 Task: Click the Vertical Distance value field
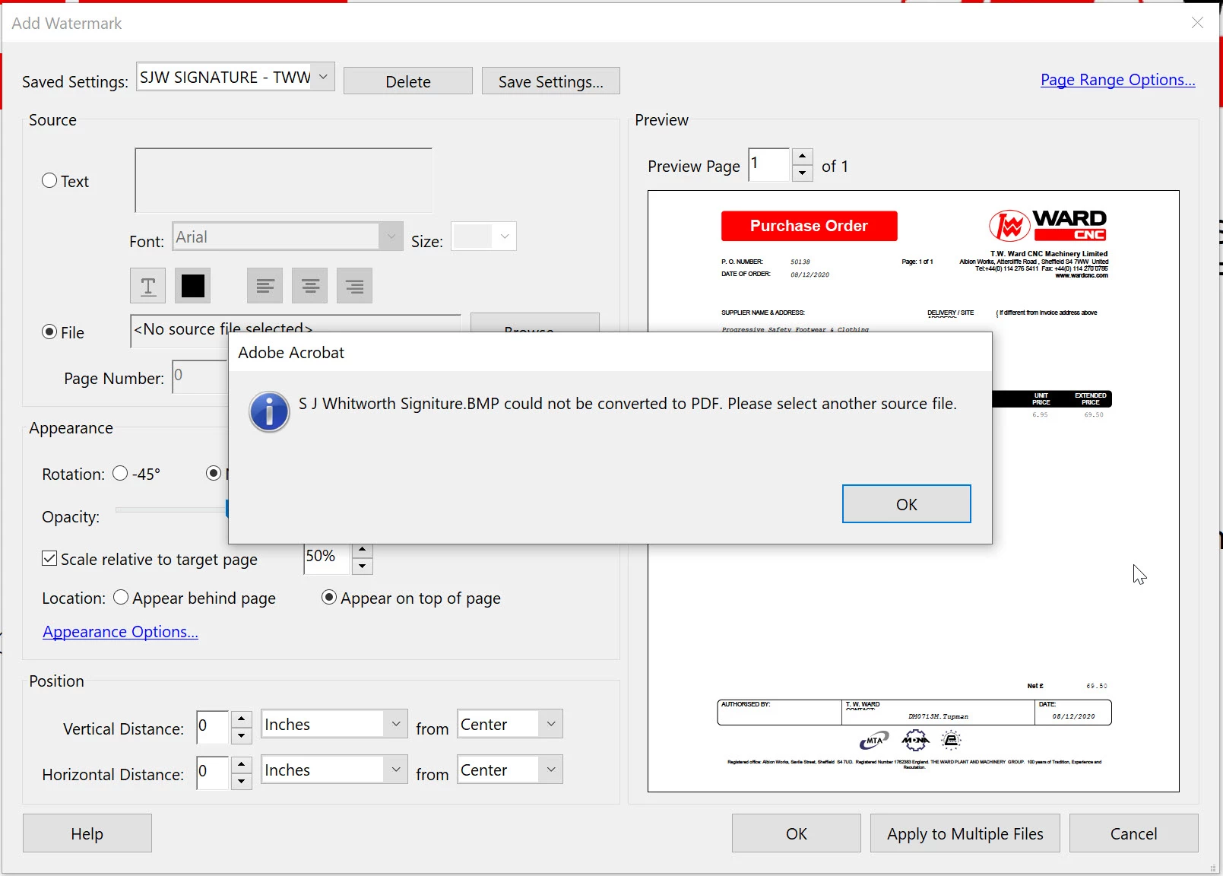(213, 727)
